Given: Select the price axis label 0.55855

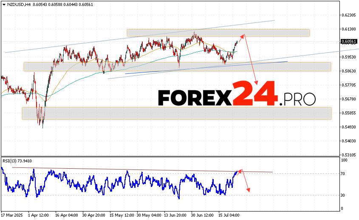Looking at the screenshot, I should (349, 113).
